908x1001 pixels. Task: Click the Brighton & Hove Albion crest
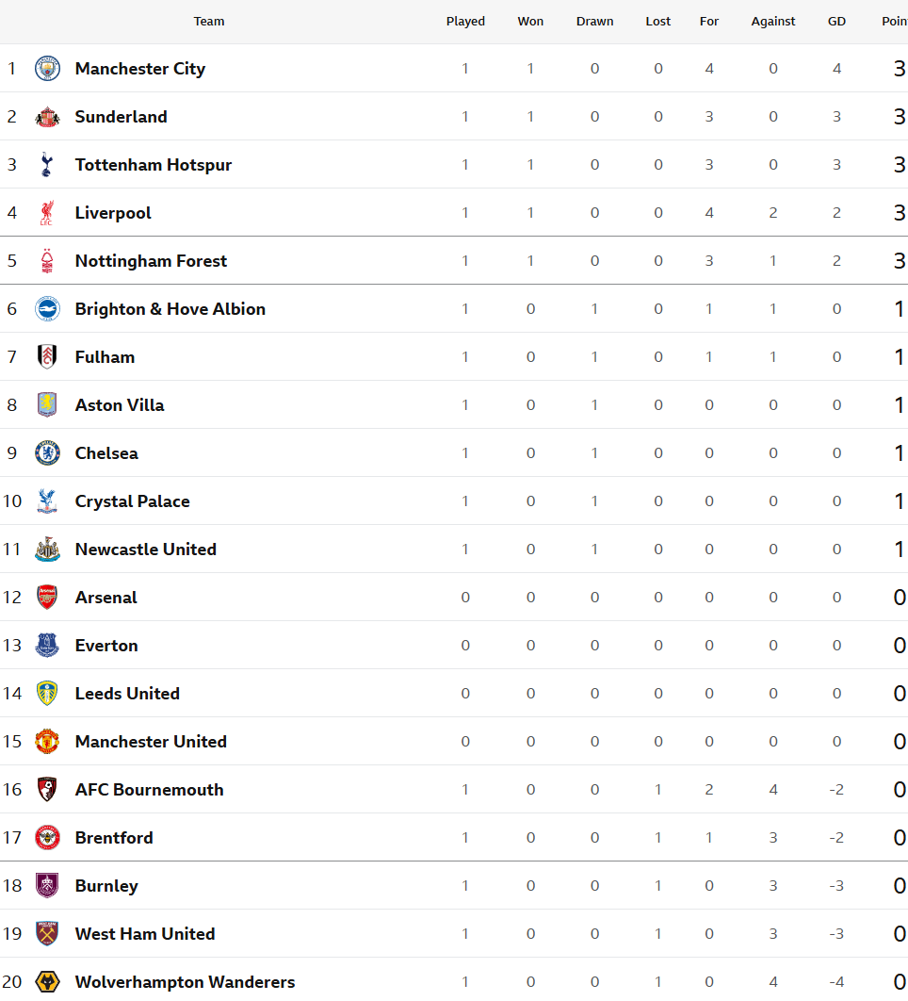pyautogui.click(x=47, y=309)
